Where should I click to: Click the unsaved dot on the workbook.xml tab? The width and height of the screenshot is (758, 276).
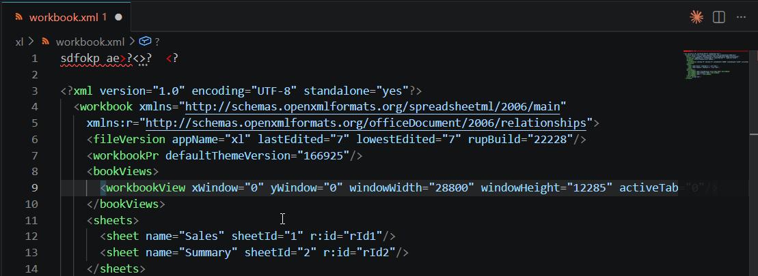[118, 17]
